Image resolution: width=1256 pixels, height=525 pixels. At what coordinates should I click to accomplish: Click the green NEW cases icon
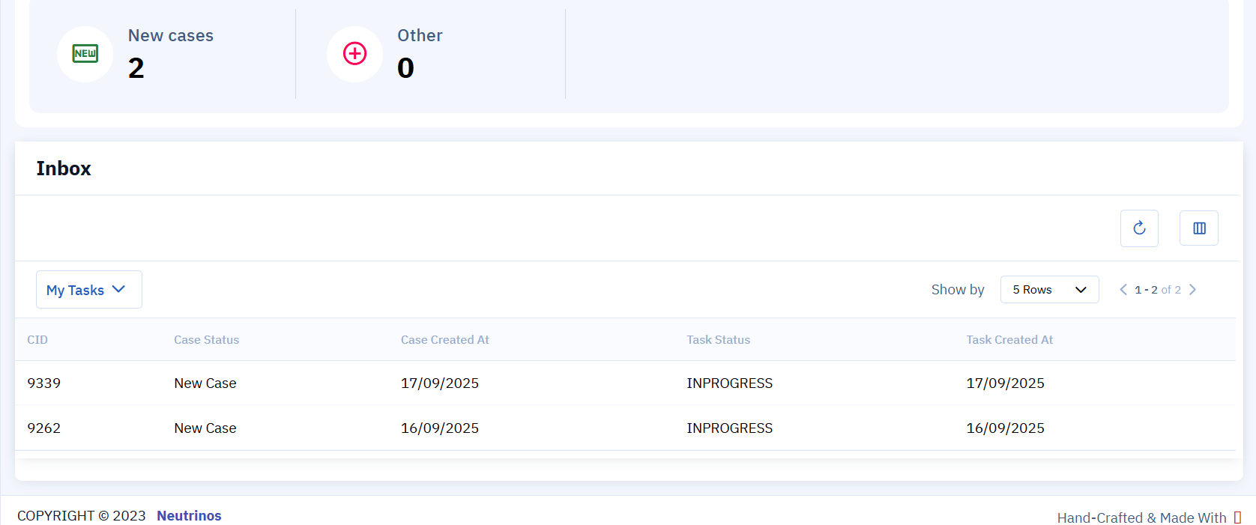click(x=85, y=54)
